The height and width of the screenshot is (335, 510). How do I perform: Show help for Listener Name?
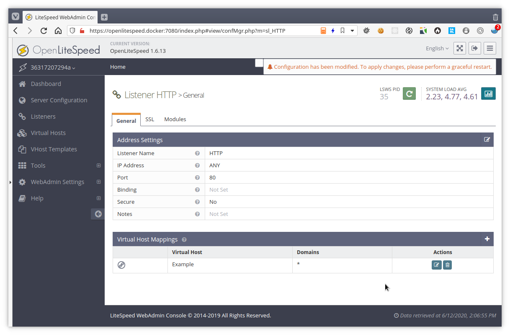tap(197, 153)
